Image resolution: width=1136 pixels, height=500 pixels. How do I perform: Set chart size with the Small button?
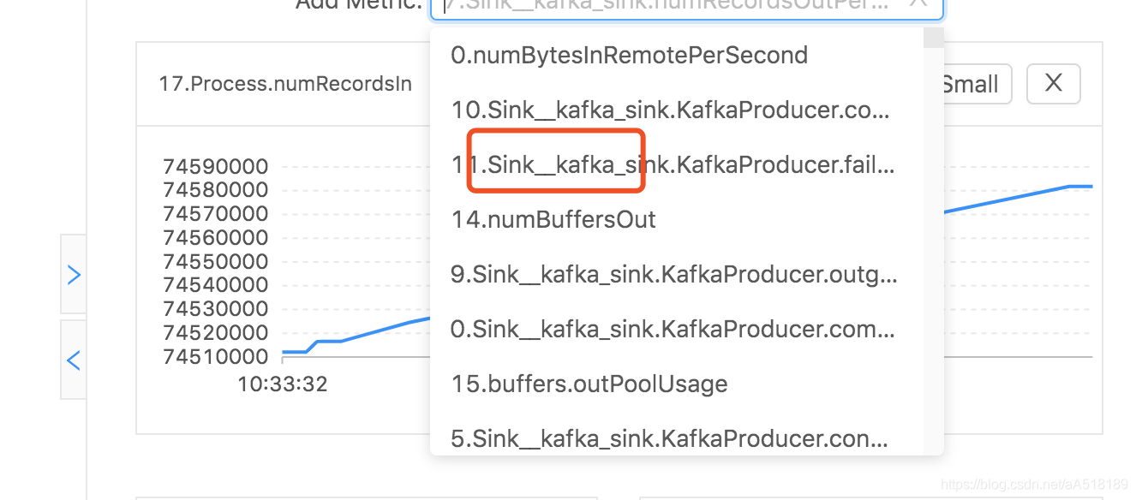pyautogui.click(x=972, y=84)
